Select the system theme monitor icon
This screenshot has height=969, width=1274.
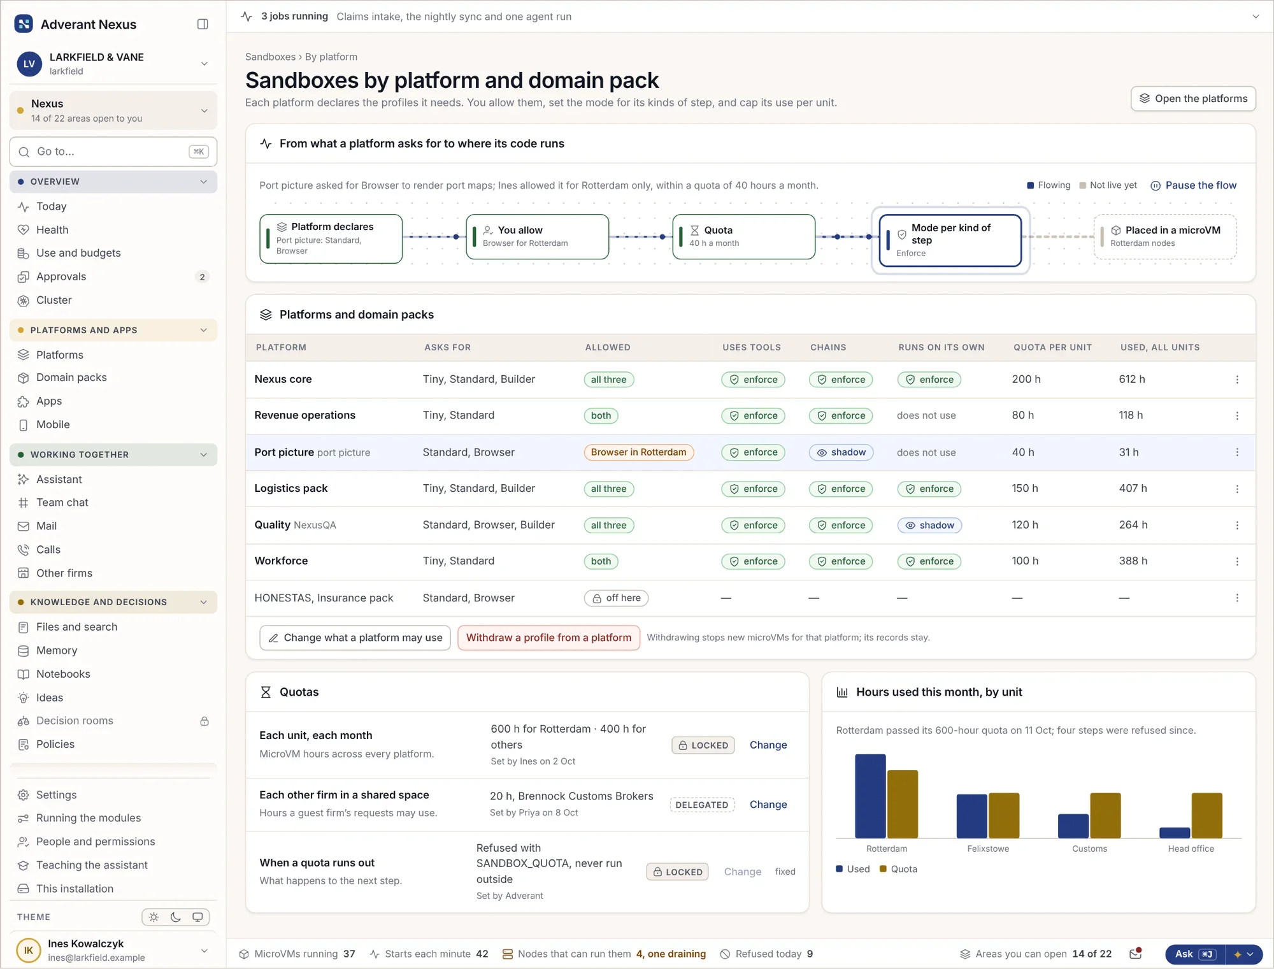pyautogui.click(x=197, y=917)
